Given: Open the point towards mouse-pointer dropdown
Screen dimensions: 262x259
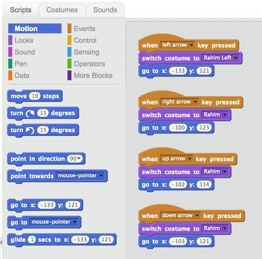Looking at the screenshot, I should pyautogui.click(x=80, y=176).
